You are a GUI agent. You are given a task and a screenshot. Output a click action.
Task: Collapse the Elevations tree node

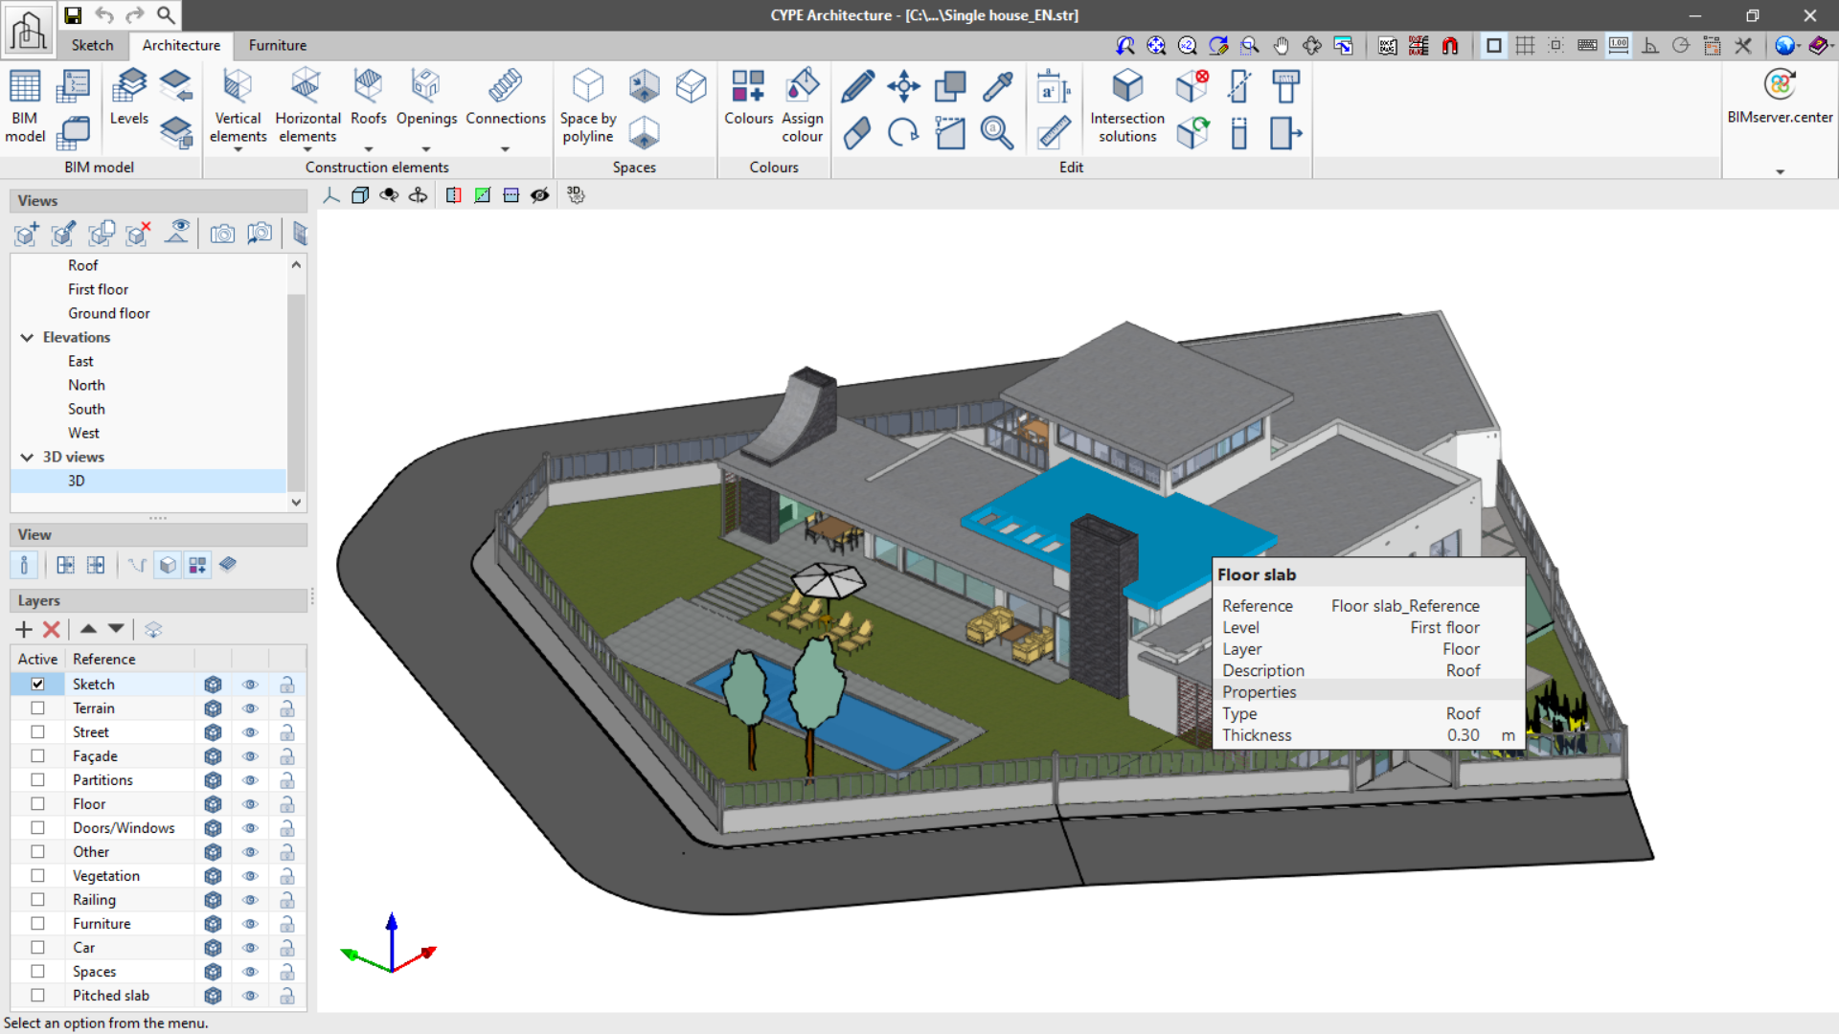point(27,337)
